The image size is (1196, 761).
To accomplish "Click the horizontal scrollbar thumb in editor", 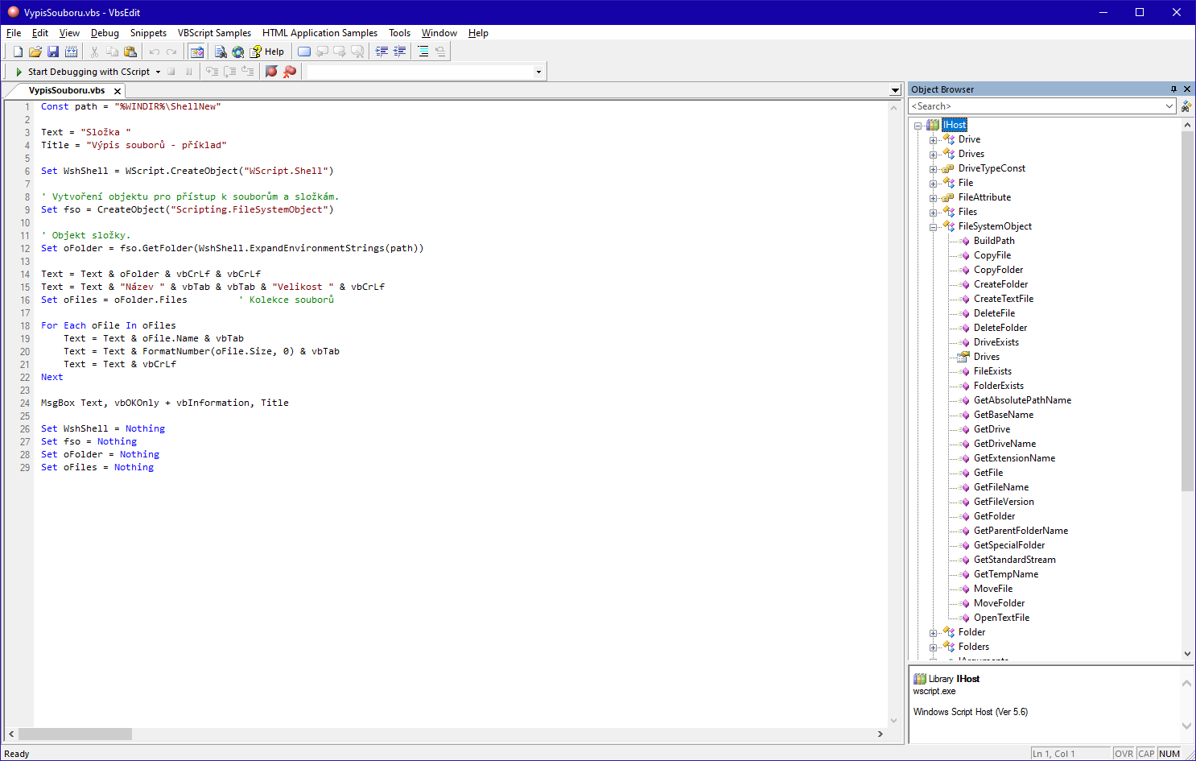I will tap(75, 734).
